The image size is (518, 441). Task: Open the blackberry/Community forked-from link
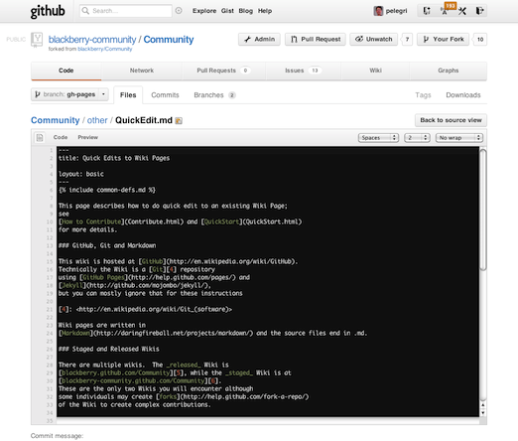coord(105,49)
